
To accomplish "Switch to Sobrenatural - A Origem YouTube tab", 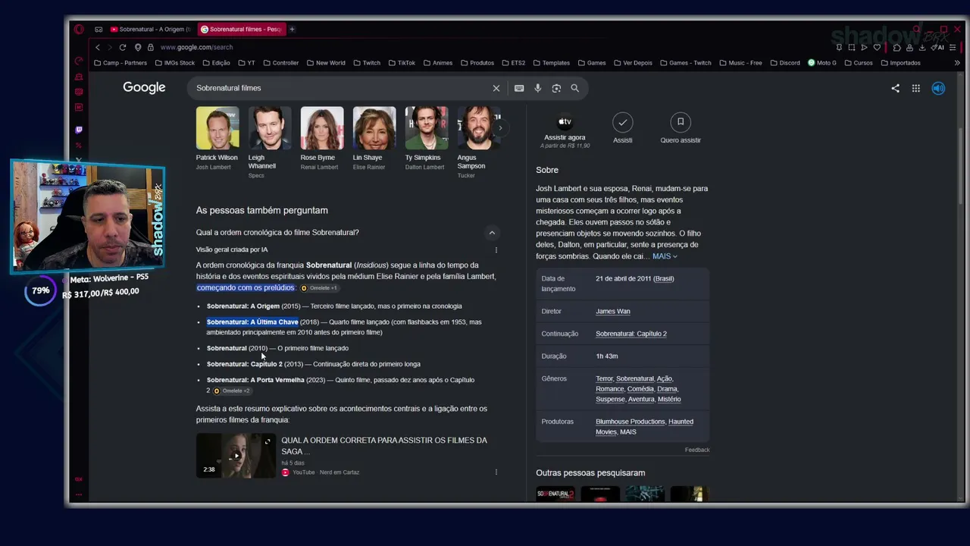I will pos(151,30).
